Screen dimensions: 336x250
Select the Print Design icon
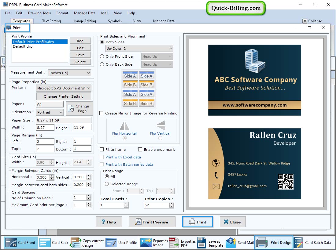262,242
